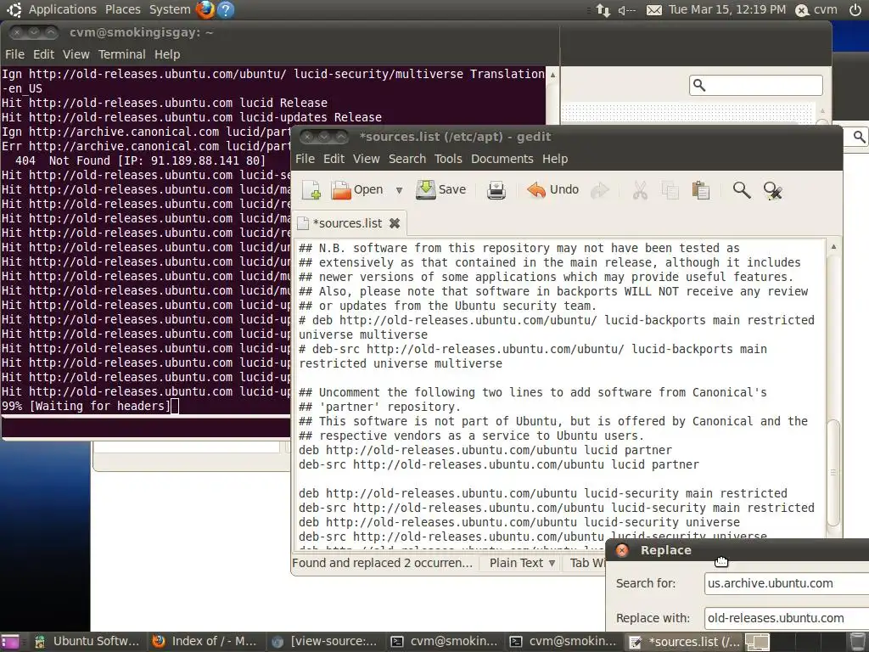
Task: Open gedit's Tools menu
Action: pyautogui.click(x=448, y=159)
